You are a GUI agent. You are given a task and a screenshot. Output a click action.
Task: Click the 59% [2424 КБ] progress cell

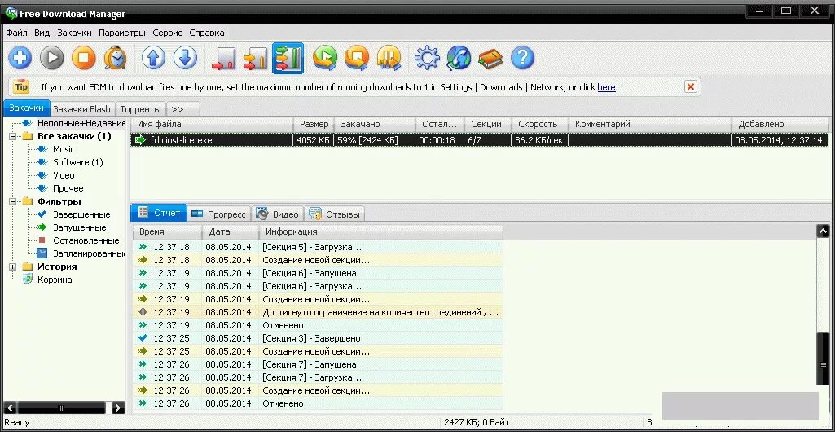(x=375, y=140)
